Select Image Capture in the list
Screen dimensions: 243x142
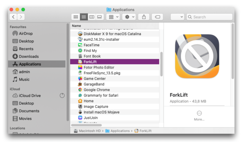115,106
